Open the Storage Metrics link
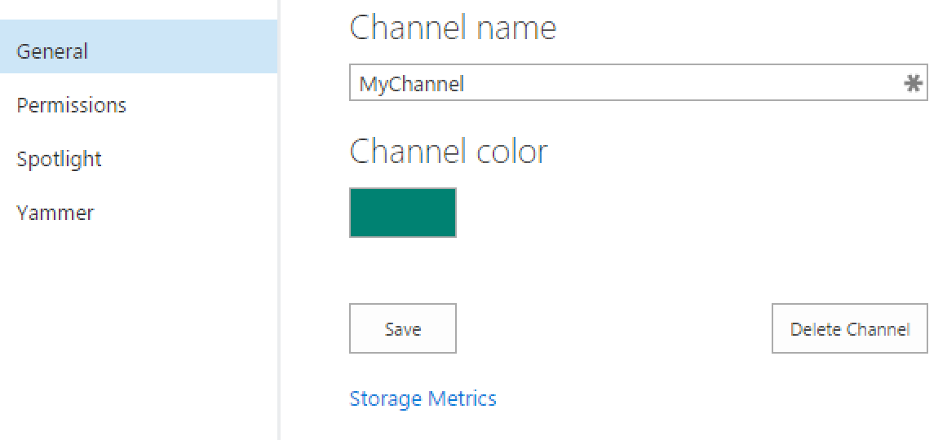 423,399
